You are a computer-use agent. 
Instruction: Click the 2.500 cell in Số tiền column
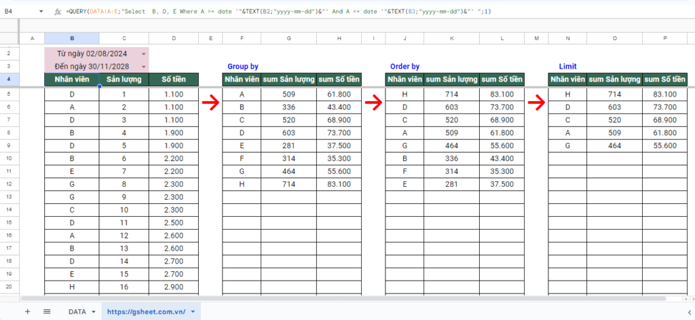click(x=174, y=223)
